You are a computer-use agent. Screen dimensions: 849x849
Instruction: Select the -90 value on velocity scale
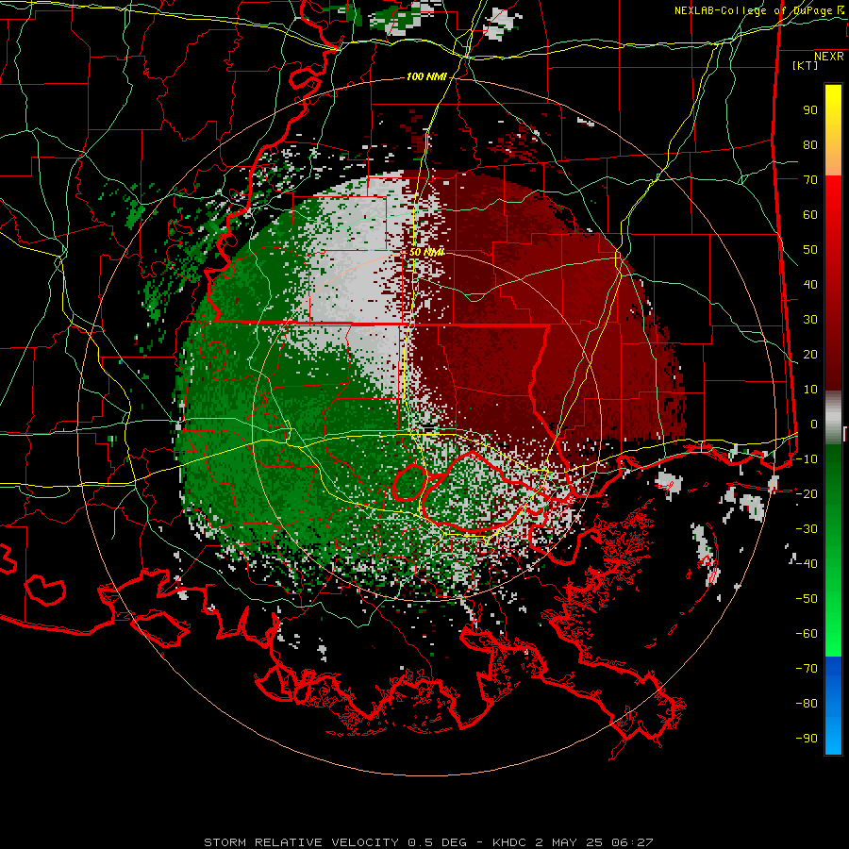(807, 739)
